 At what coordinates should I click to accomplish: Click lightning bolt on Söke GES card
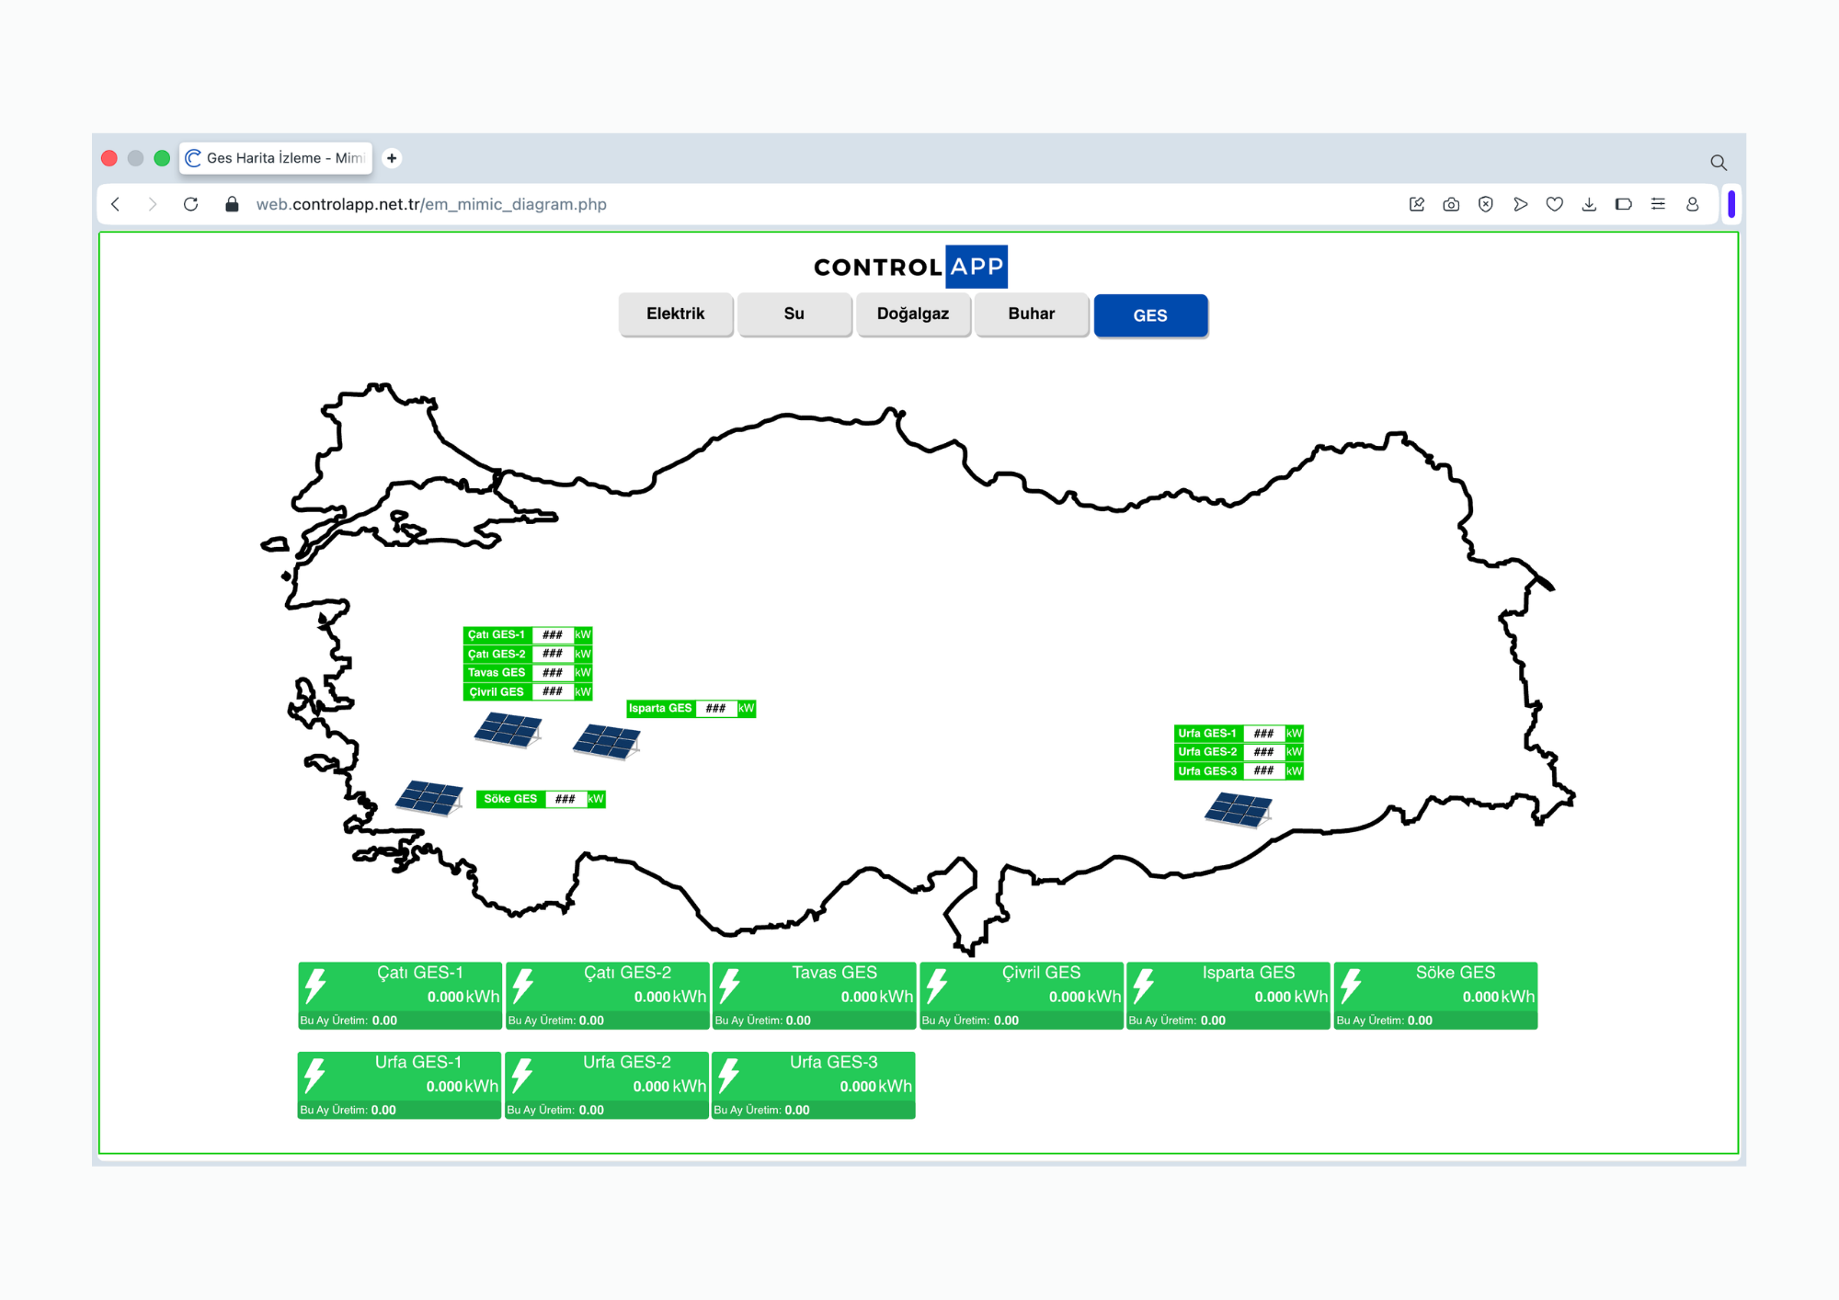pyautogui.click(x=1351, y=986)
